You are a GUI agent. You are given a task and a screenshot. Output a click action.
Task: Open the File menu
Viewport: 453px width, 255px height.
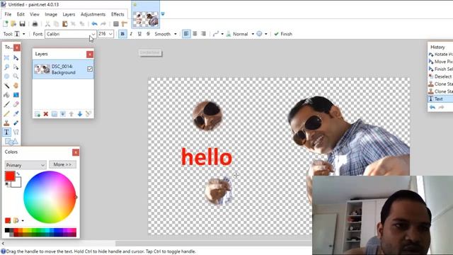[8, 14]
